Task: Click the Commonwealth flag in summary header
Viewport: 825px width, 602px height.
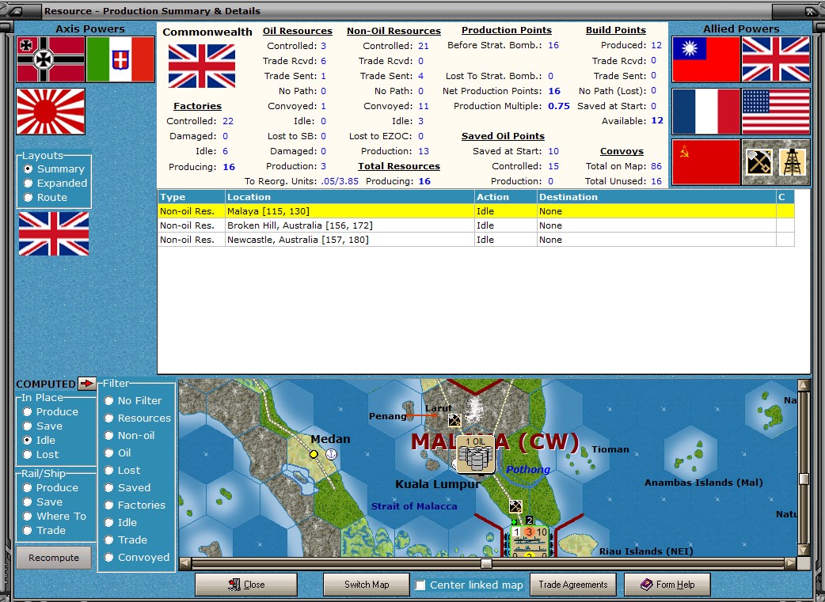Action: pyautogui.click(x=202, y=66)
